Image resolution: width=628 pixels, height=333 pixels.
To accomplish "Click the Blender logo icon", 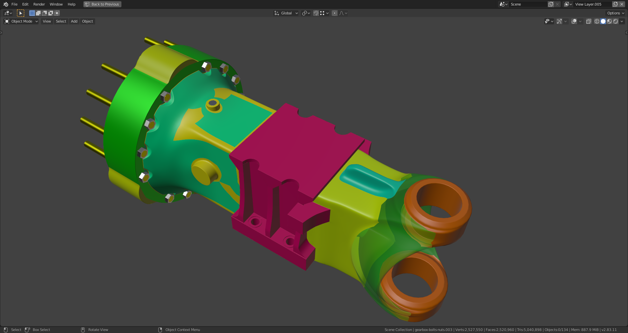I will tap(6, 4).
